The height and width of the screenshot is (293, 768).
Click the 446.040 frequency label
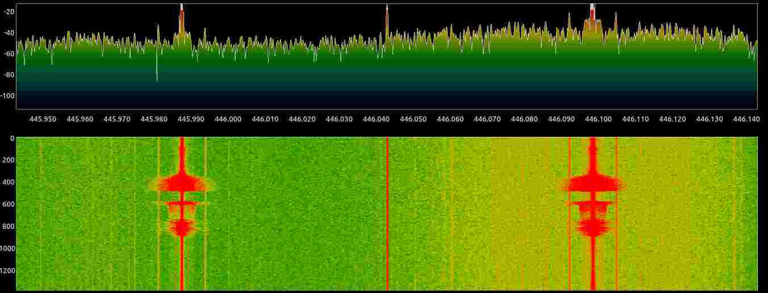[377, 119]
